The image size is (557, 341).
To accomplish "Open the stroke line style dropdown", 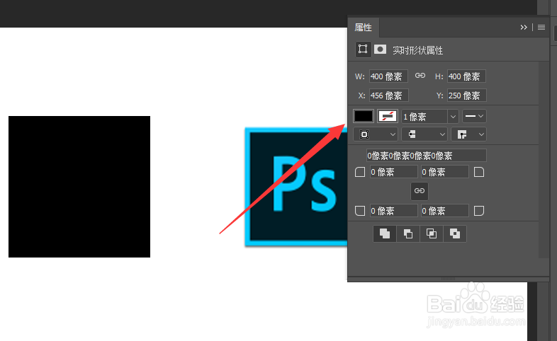I will (x=474, y=116).
